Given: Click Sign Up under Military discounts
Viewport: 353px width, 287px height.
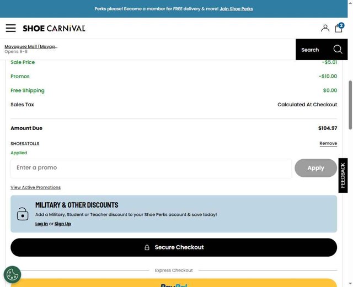Looking at the screenshot, I should [62, 224].
